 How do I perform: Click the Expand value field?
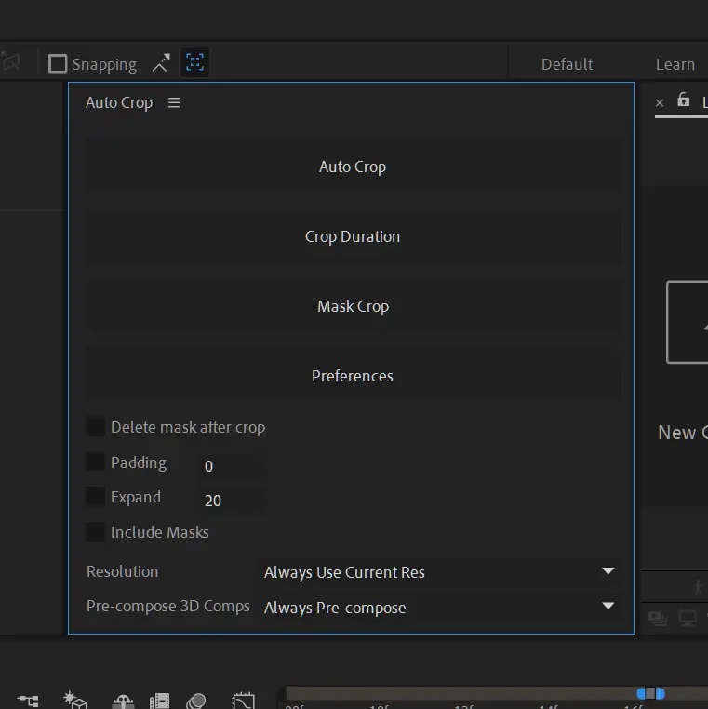pyautogui.click(x=232, y=500)
